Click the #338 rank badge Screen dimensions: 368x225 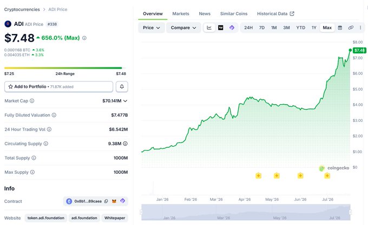(52, 24)
